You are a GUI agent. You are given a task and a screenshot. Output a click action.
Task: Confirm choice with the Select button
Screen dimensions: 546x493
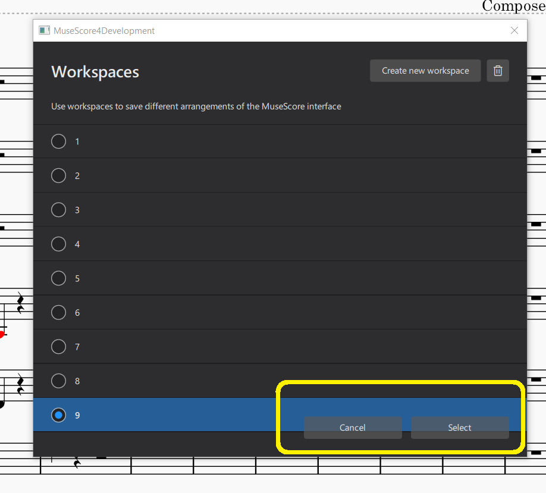click(x=459, y=428)
